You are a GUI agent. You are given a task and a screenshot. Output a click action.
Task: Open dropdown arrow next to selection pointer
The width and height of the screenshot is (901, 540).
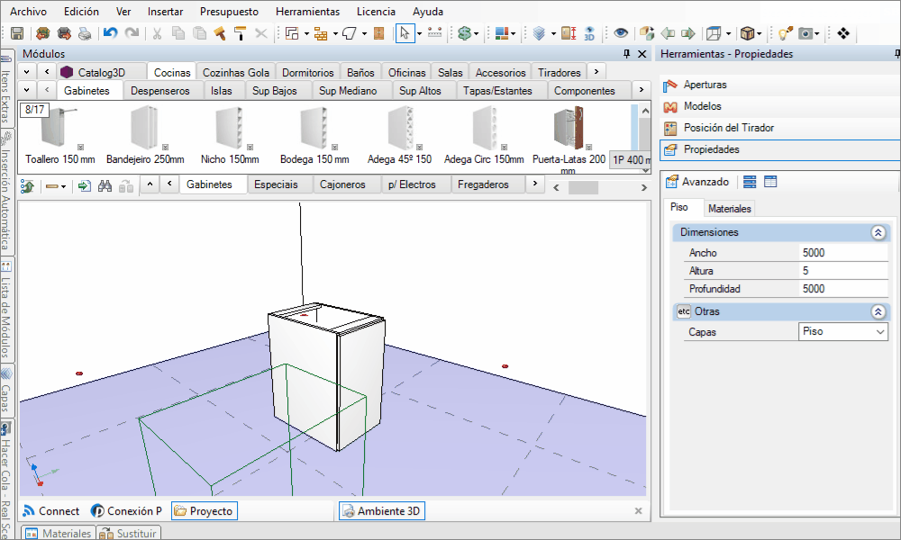[x=419, y=33]
